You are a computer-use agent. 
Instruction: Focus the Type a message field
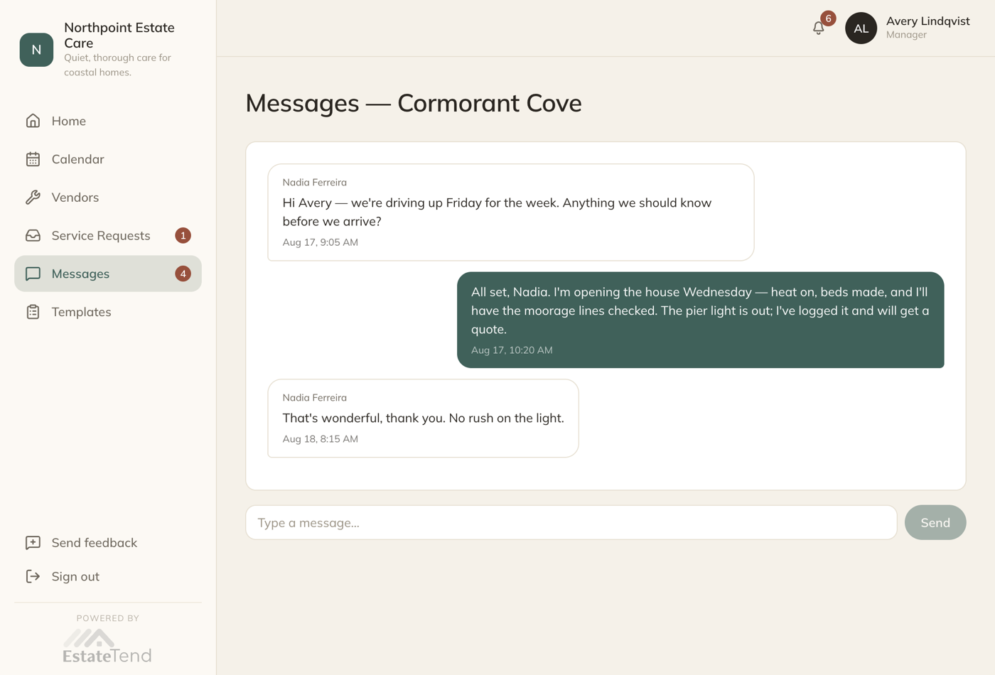tap(571, 522)
